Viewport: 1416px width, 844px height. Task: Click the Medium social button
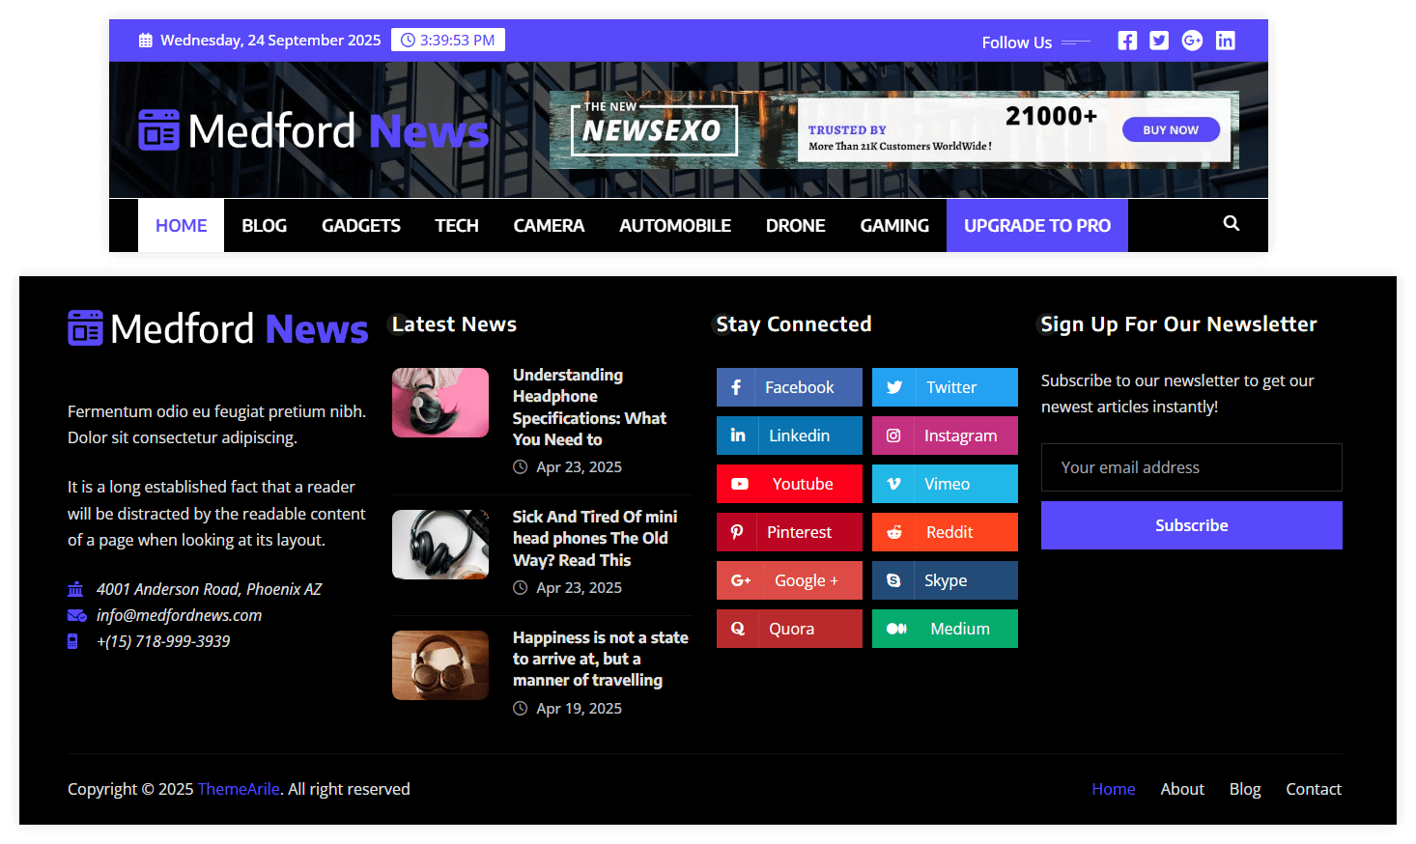point(945,629)
